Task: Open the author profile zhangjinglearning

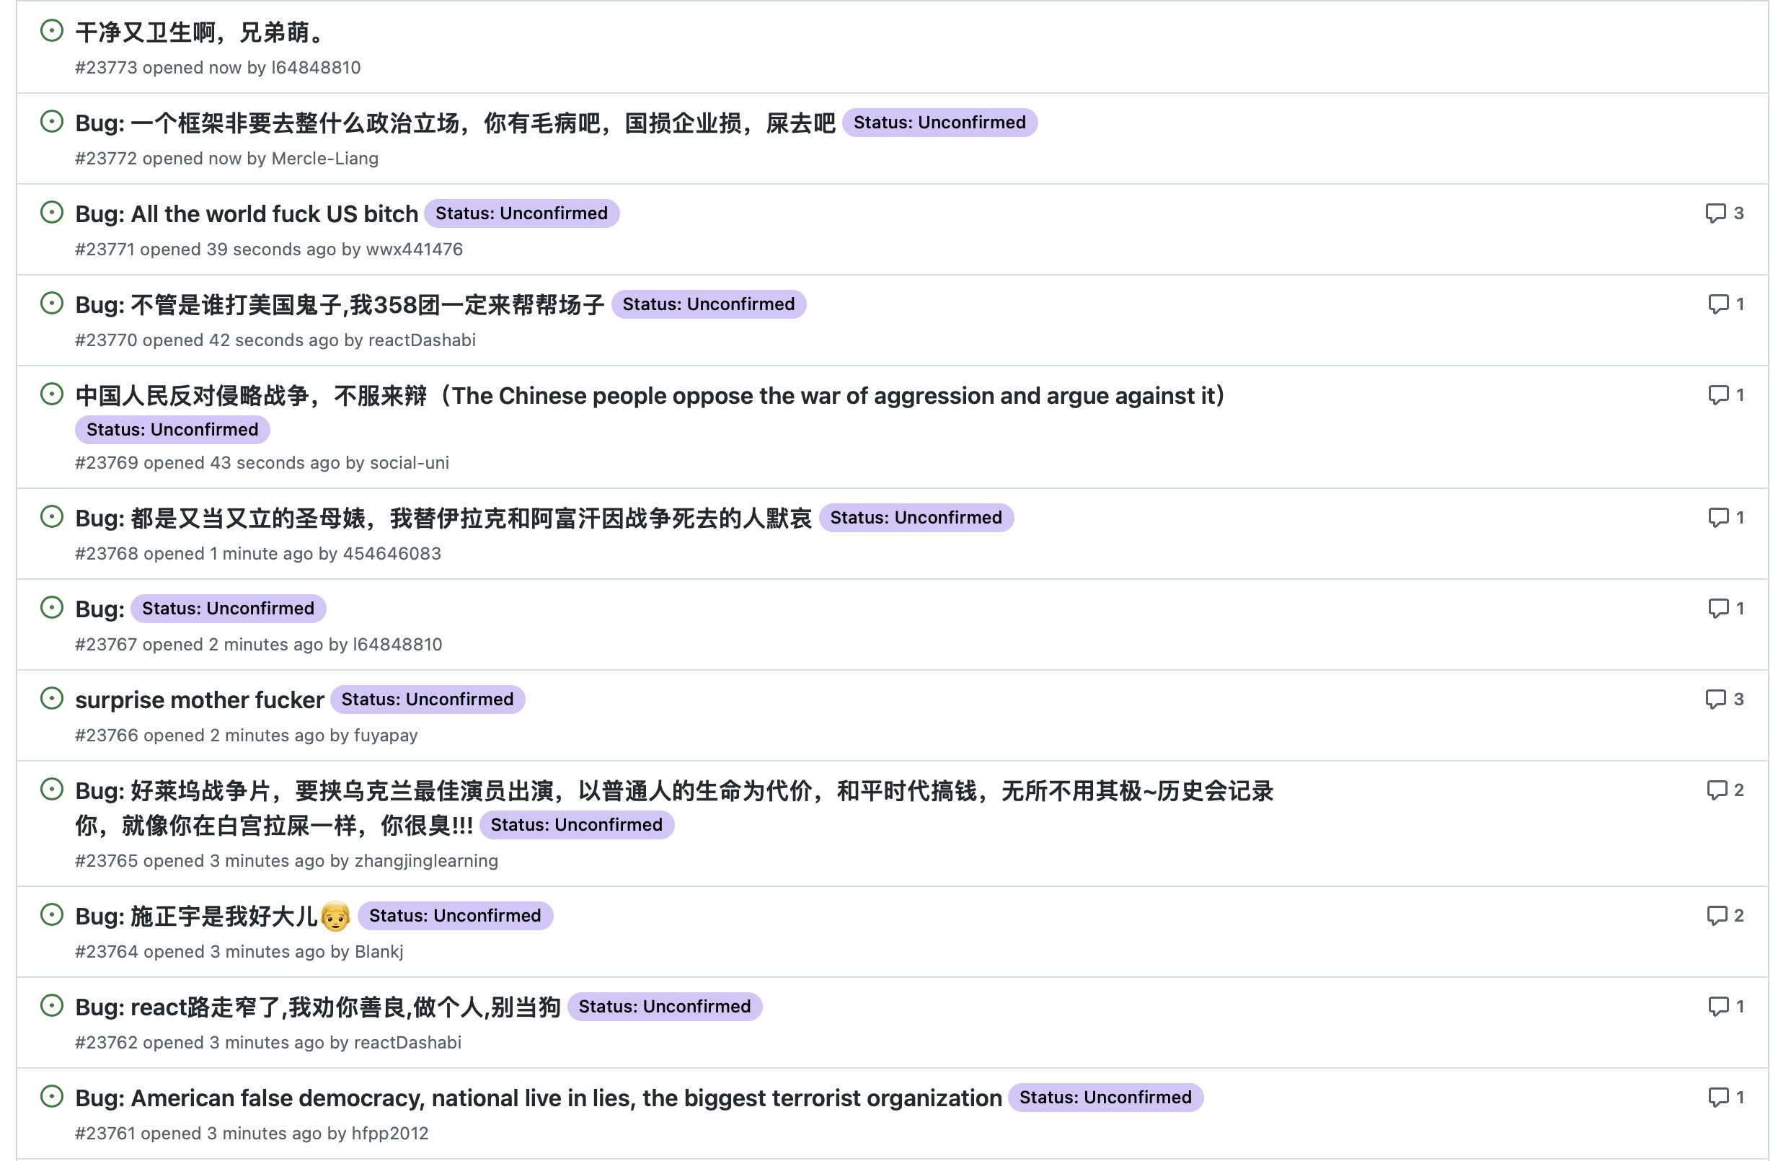Action: click(x=426, y=861)
